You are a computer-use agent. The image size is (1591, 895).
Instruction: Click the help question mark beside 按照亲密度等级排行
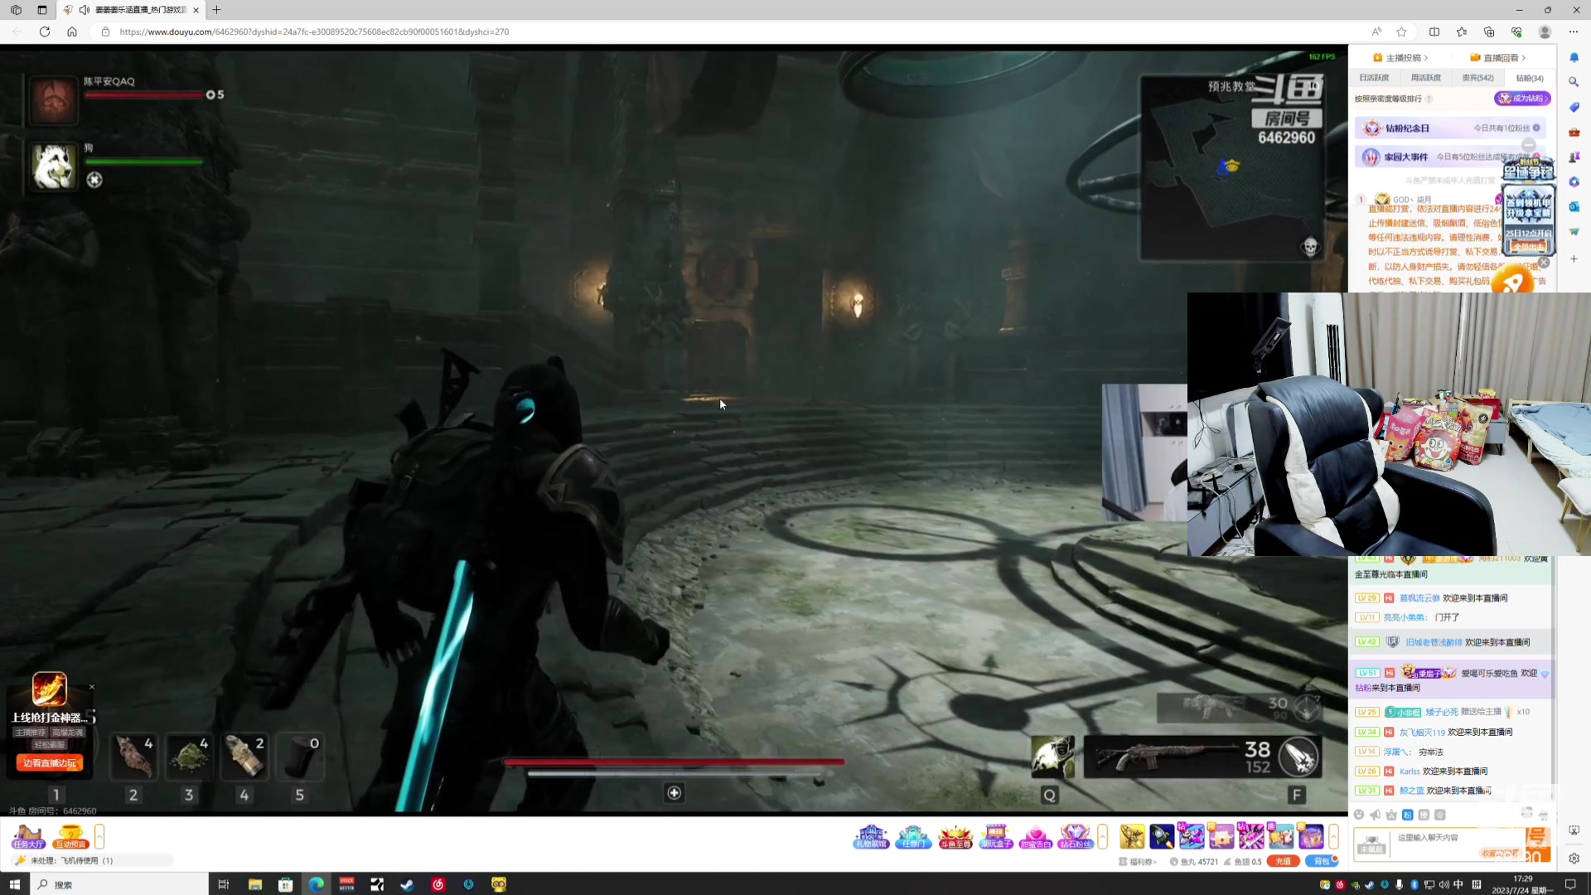coord(1429,99)
